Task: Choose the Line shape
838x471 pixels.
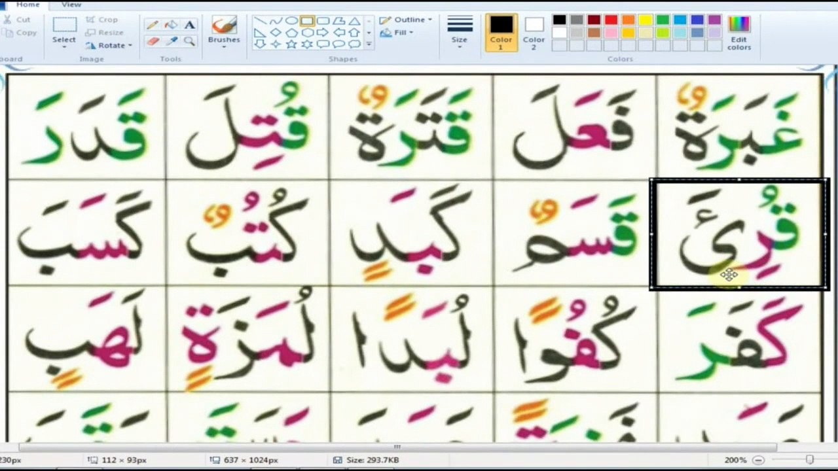Action: 260,21
